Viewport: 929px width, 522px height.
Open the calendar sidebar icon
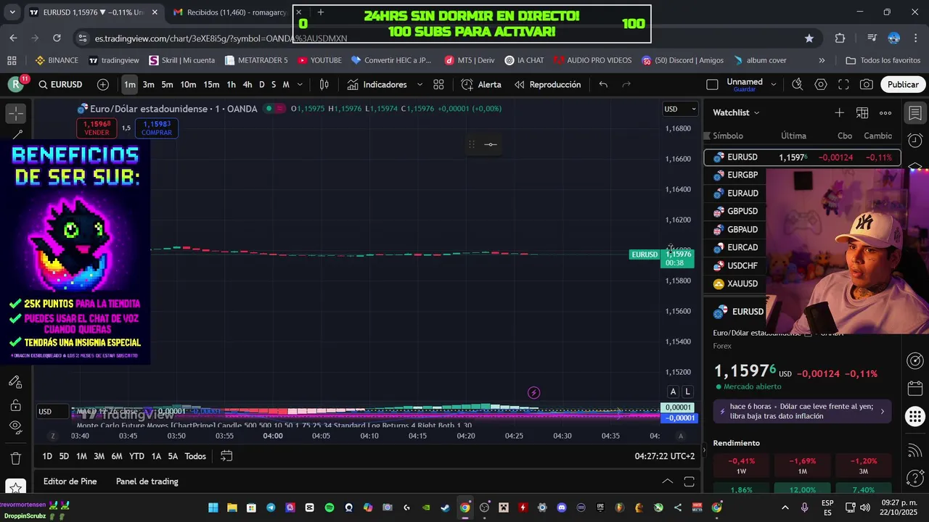click(914, 388)
